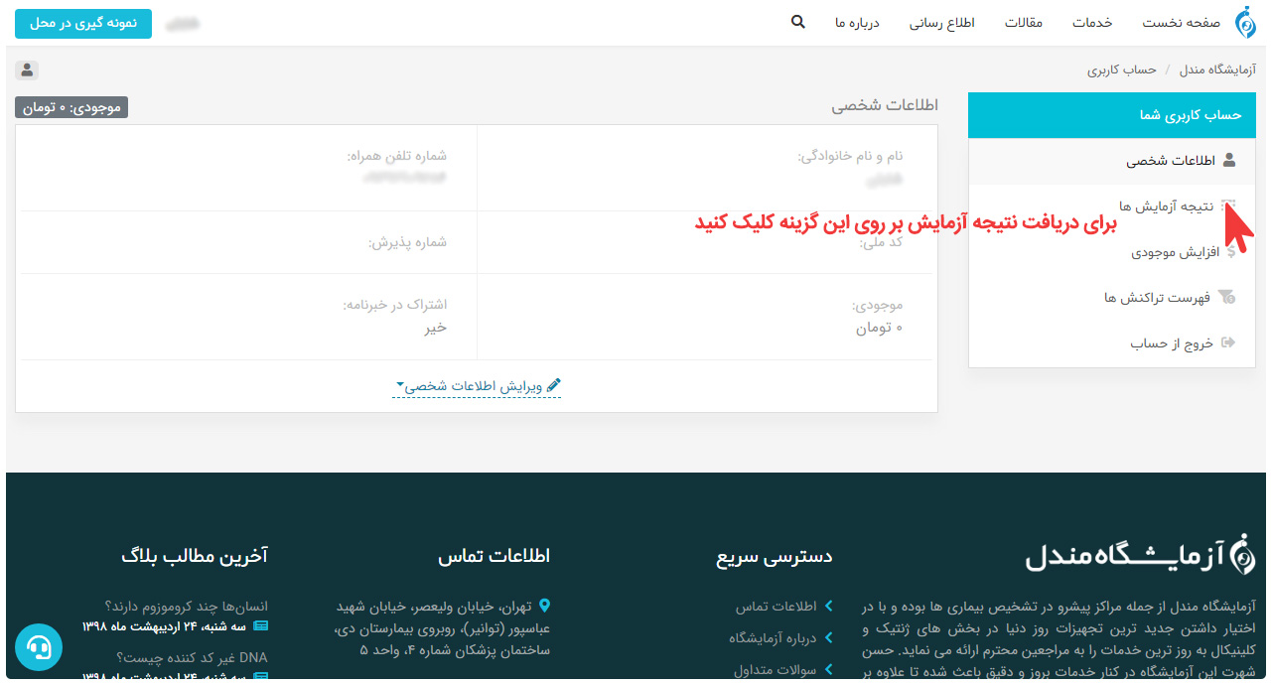Click the ۰ تومان value in info table
Image resolution: width=1271 pixels, height=684 pixels.
880,327
